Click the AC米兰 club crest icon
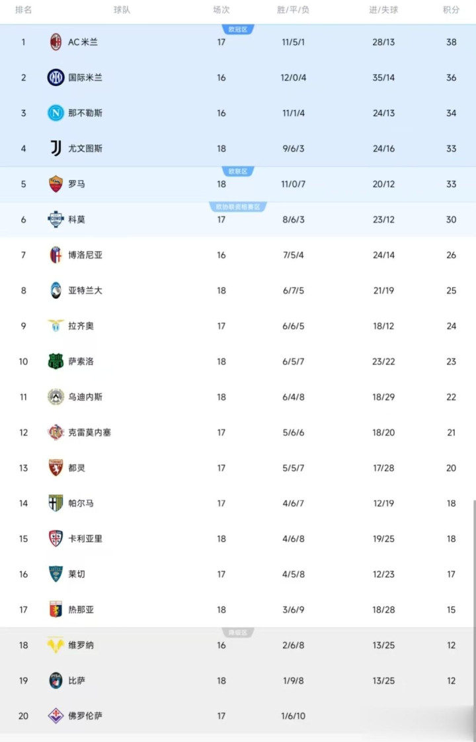Viewport: 476px width, 742px height. 56,42
